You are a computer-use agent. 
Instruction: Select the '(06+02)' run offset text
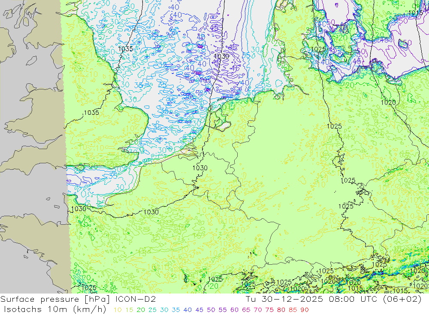(x=402, y=299)
